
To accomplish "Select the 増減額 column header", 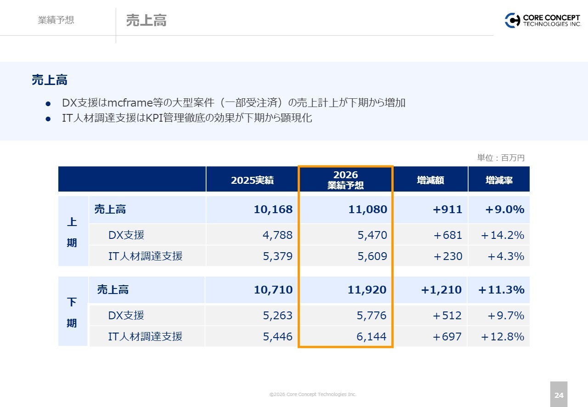I will coord(430,180).
